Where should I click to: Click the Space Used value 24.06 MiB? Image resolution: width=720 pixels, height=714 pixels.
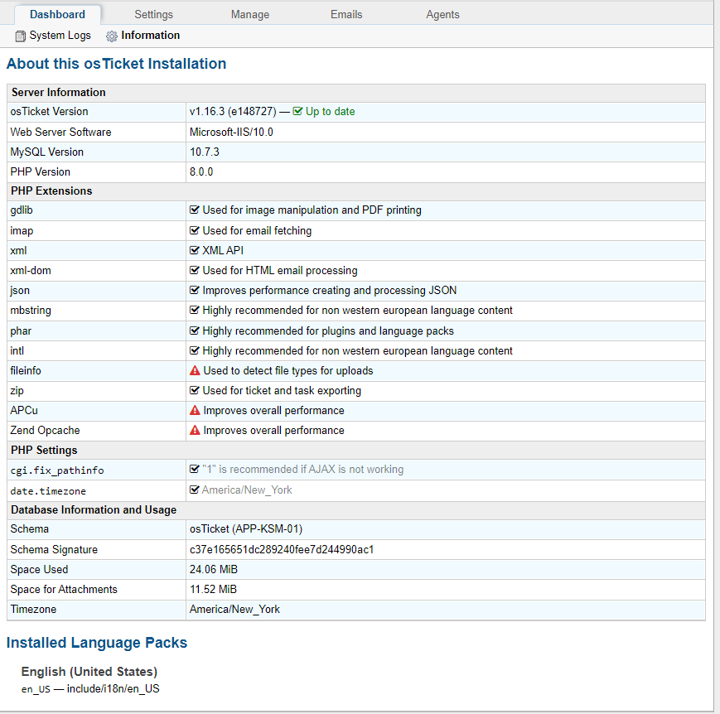click(214, 569)
